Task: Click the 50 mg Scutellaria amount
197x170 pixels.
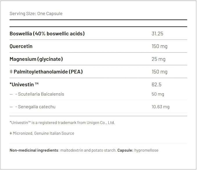Action: point(158,94)
